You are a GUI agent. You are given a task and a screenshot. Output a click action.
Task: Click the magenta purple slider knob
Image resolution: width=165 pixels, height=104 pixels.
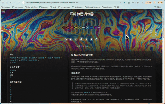pos(95,28)
